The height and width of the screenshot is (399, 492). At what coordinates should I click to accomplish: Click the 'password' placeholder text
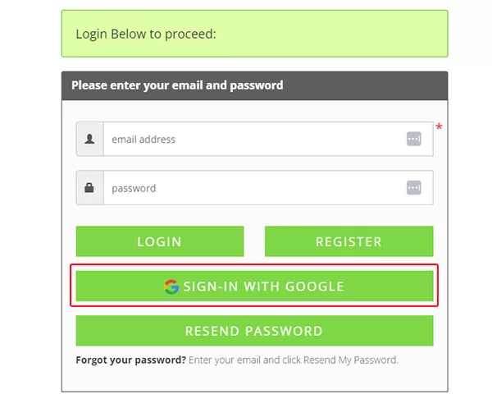point(134,188)
